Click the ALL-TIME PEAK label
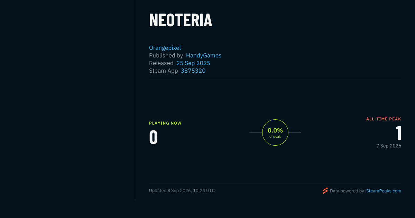Image resolution: width=415 pixels, height=218 pixels. tap(384, 119)
